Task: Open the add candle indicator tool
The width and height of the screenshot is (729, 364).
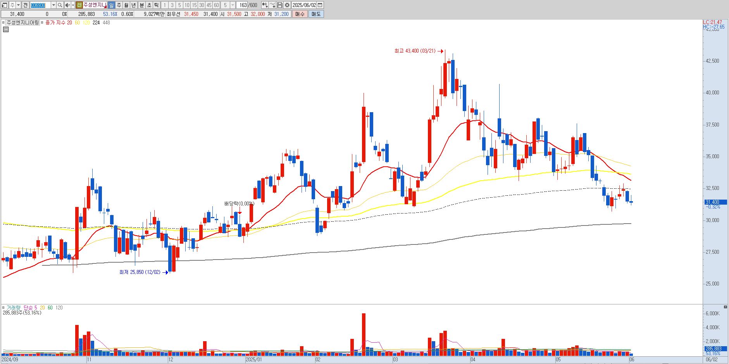Action: click(x=265, y=5)
